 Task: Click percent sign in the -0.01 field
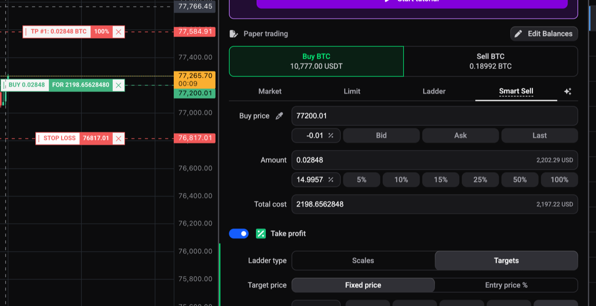(331, 135)
